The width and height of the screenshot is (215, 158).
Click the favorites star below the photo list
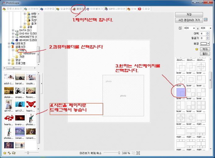[5, 153]
